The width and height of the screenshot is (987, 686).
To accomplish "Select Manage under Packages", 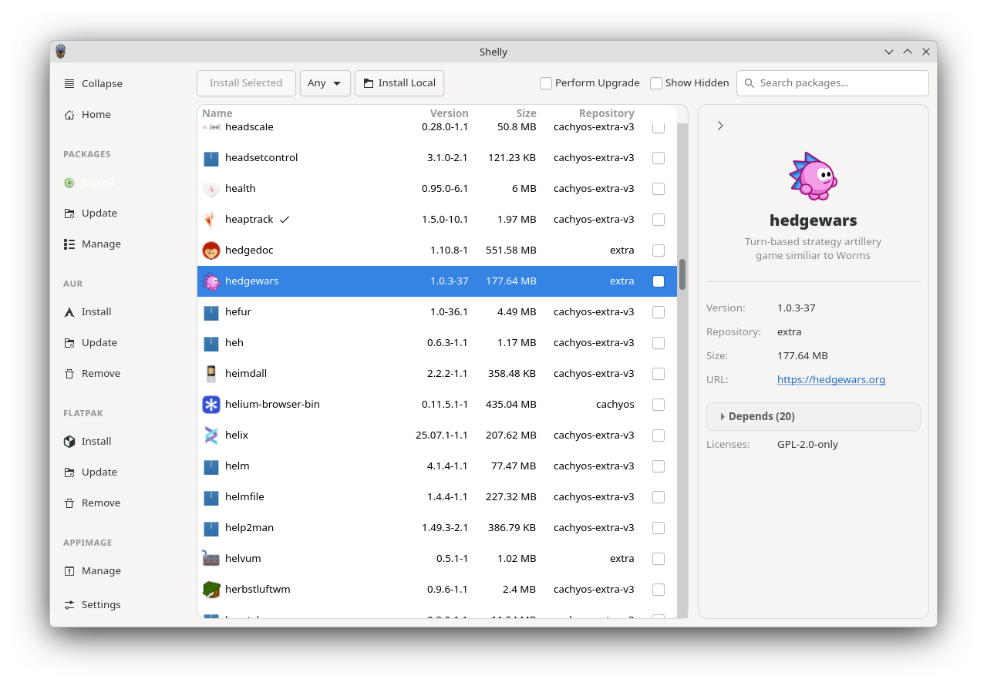I will click(x=100, y=244).
